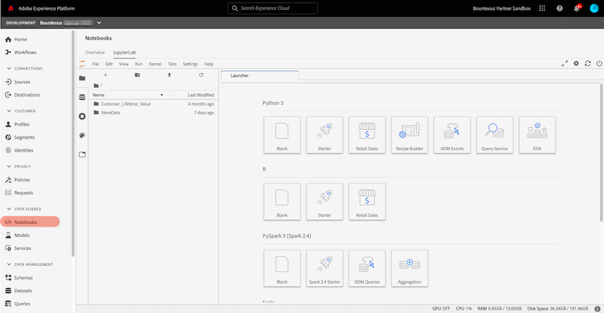Reset JupyterLab with the refresh arrows icon
The image size is (604, 313).
click(588, 64)
